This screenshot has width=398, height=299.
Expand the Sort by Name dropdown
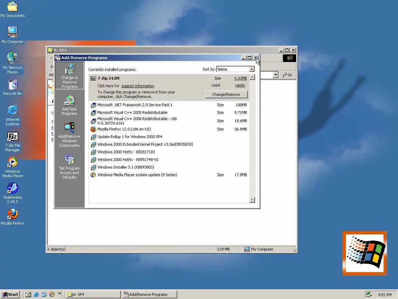click(252, 69)
